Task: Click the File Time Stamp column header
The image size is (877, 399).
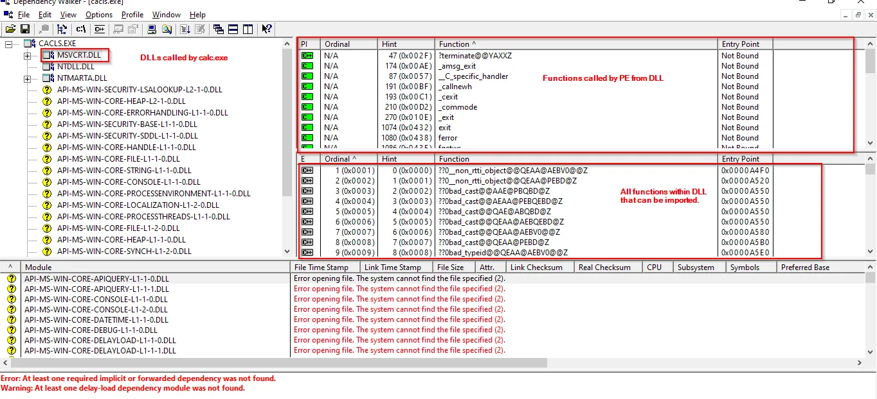Action: tap(321, 267)
